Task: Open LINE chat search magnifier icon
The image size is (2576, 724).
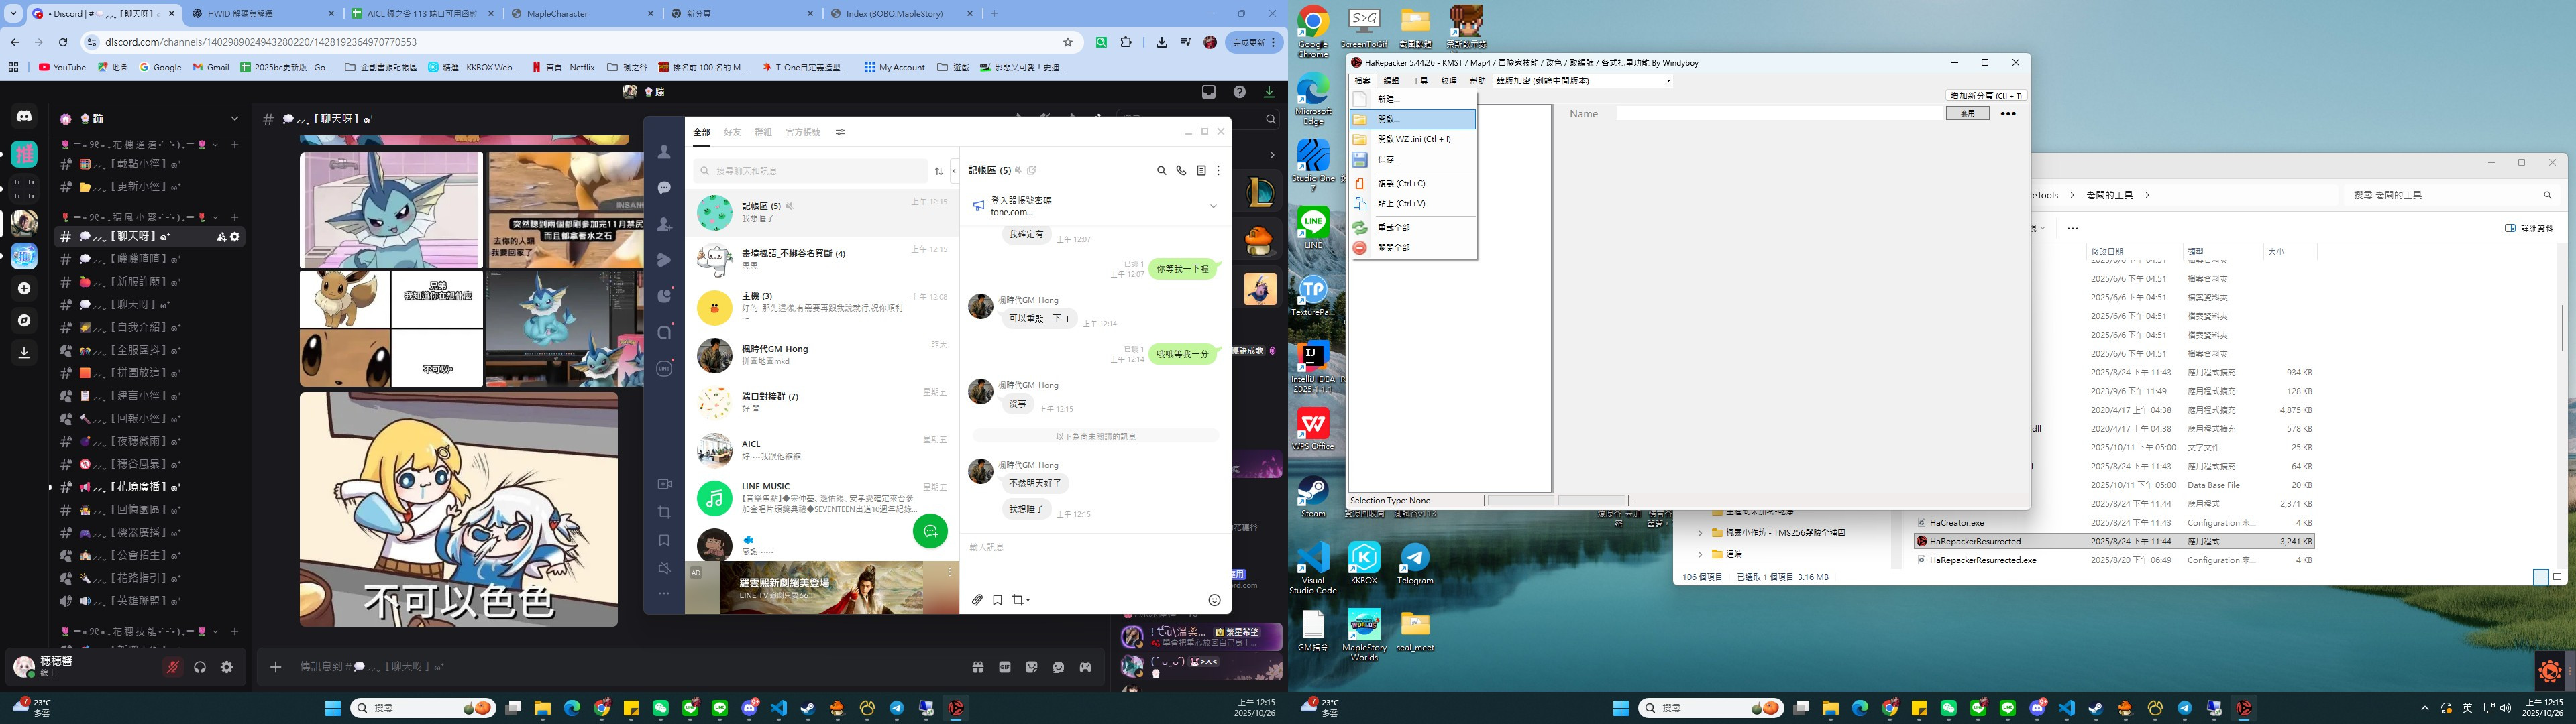Action: click(x=1161, y=171)
